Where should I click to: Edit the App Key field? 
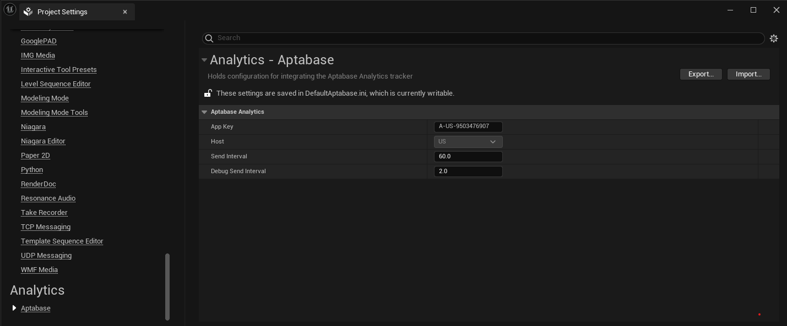(468, 126)
